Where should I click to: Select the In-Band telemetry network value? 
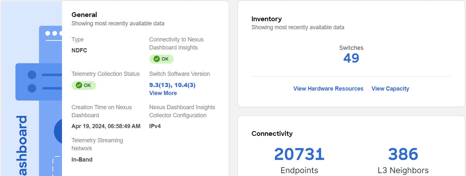pyautogui.click(x=82, y=160)
